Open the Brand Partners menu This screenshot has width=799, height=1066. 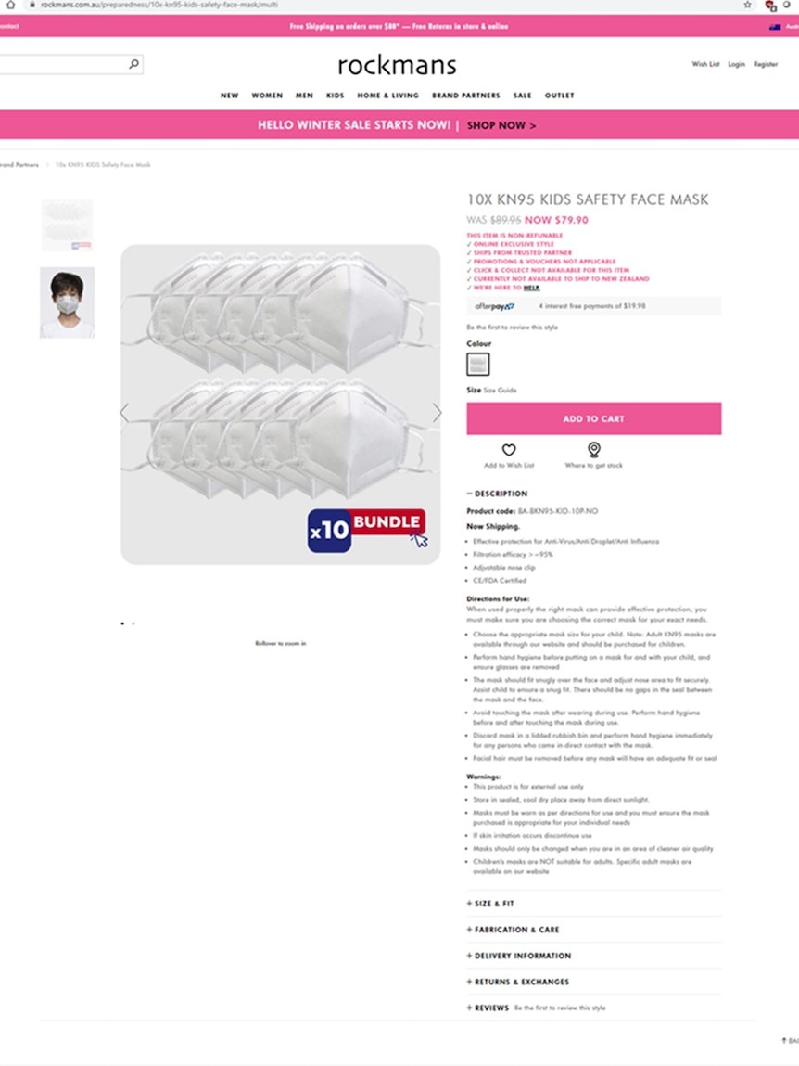coord(466,96)
